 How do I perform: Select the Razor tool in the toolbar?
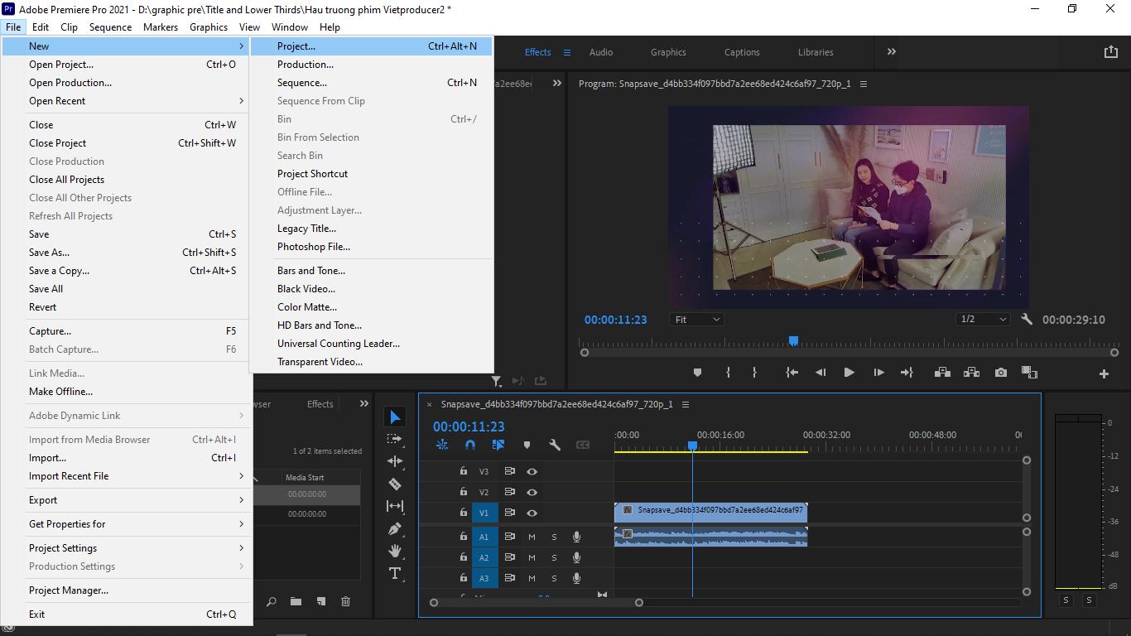[395, 484]
